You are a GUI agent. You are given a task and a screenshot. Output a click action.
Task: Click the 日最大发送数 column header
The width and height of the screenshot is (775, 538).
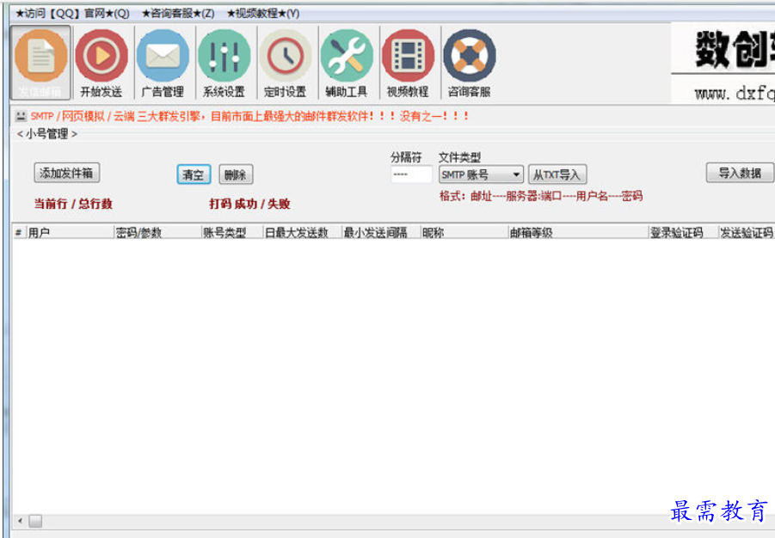(303, 232)
